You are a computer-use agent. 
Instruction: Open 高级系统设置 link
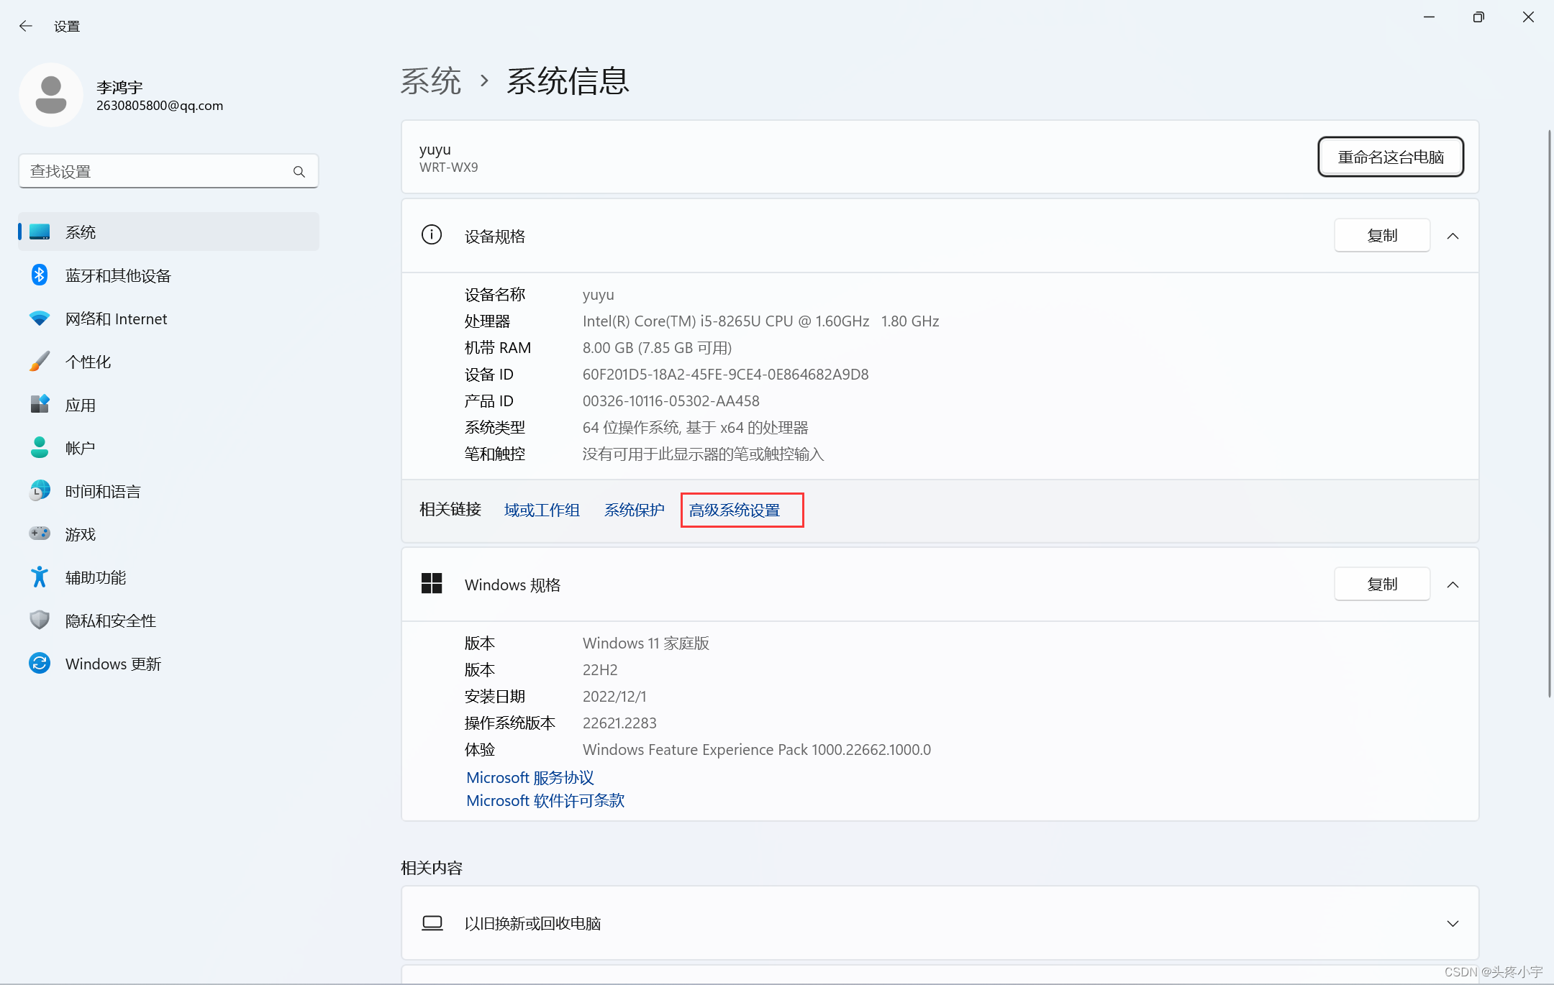click(x=735, y=510)
